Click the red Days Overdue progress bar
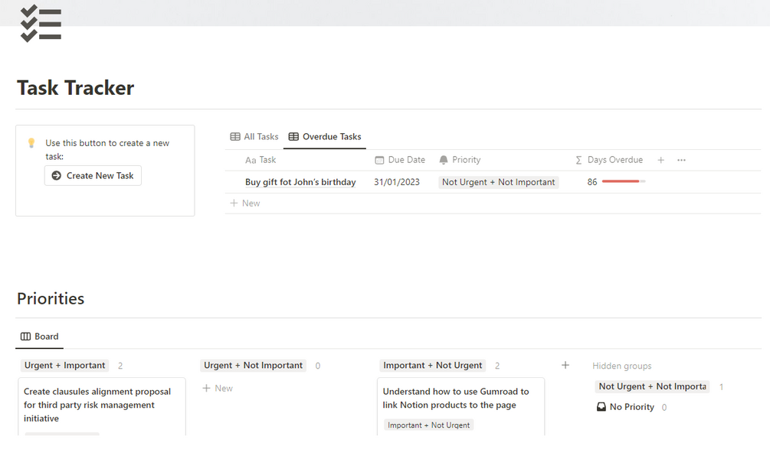Screen dimensions: 770x472 [623, 182]
